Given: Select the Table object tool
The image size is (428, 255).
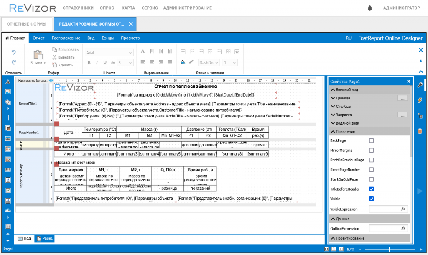Looking at the screenshot, I should tap(8, 139).
